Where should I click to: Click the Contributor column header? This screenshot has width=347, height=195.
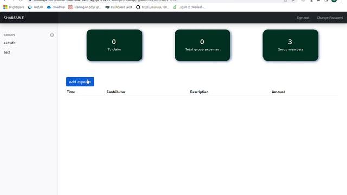pos(116,92)
